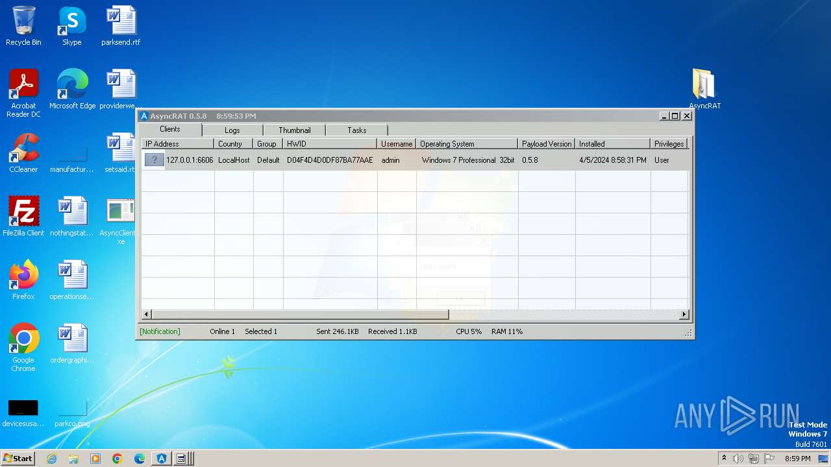This screenshot has height=467, width=831.
Task: Select the unknown flag icon of client row
Action: pos(154,160)
